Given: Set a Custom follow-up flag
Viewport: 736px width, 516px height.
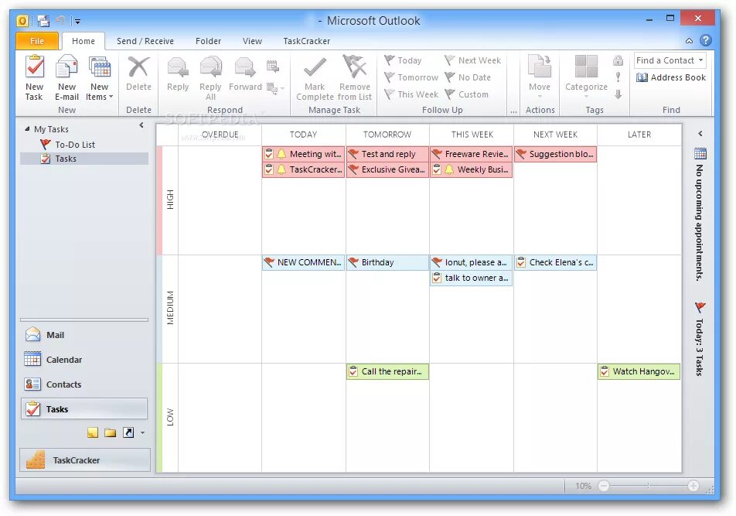Looking at the screenshot, I should 467,94.
